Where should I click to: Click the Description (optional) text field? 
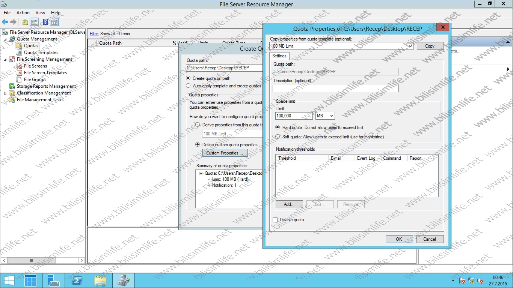click(x=335, y=88)
